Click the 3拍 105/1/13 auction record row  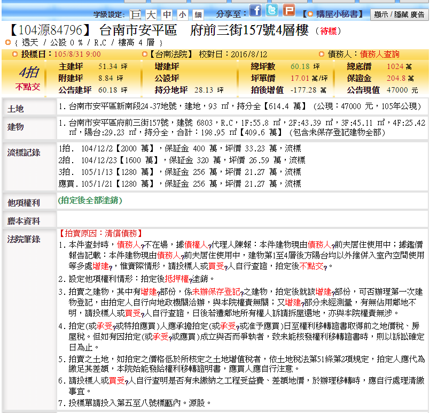[180, 172]
